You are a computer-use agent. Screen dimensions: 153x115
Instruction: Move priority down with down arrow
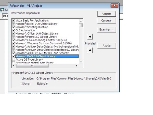90,50
